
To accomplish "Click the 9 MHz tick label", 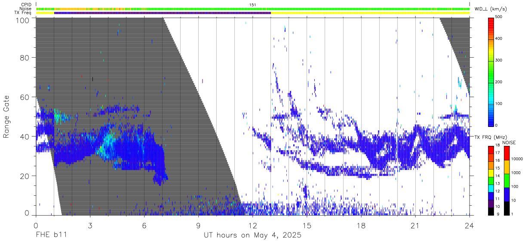I will point(497,214).
